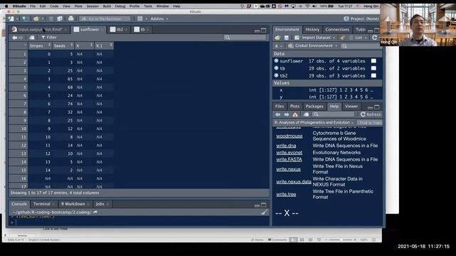
Task: Click the Help search field
Action: pos(333,114)
